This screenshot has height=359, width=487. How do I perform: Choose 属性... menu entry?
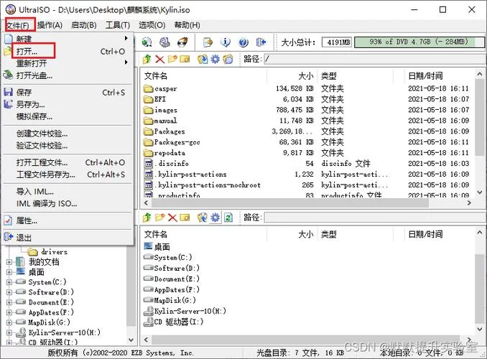pyautogui.click(x=68, y=221)
